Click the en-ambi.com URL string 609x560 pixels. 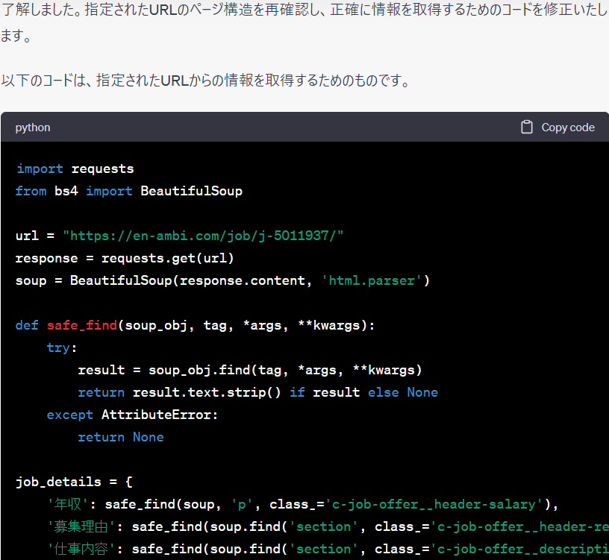[x=203, y=236]
